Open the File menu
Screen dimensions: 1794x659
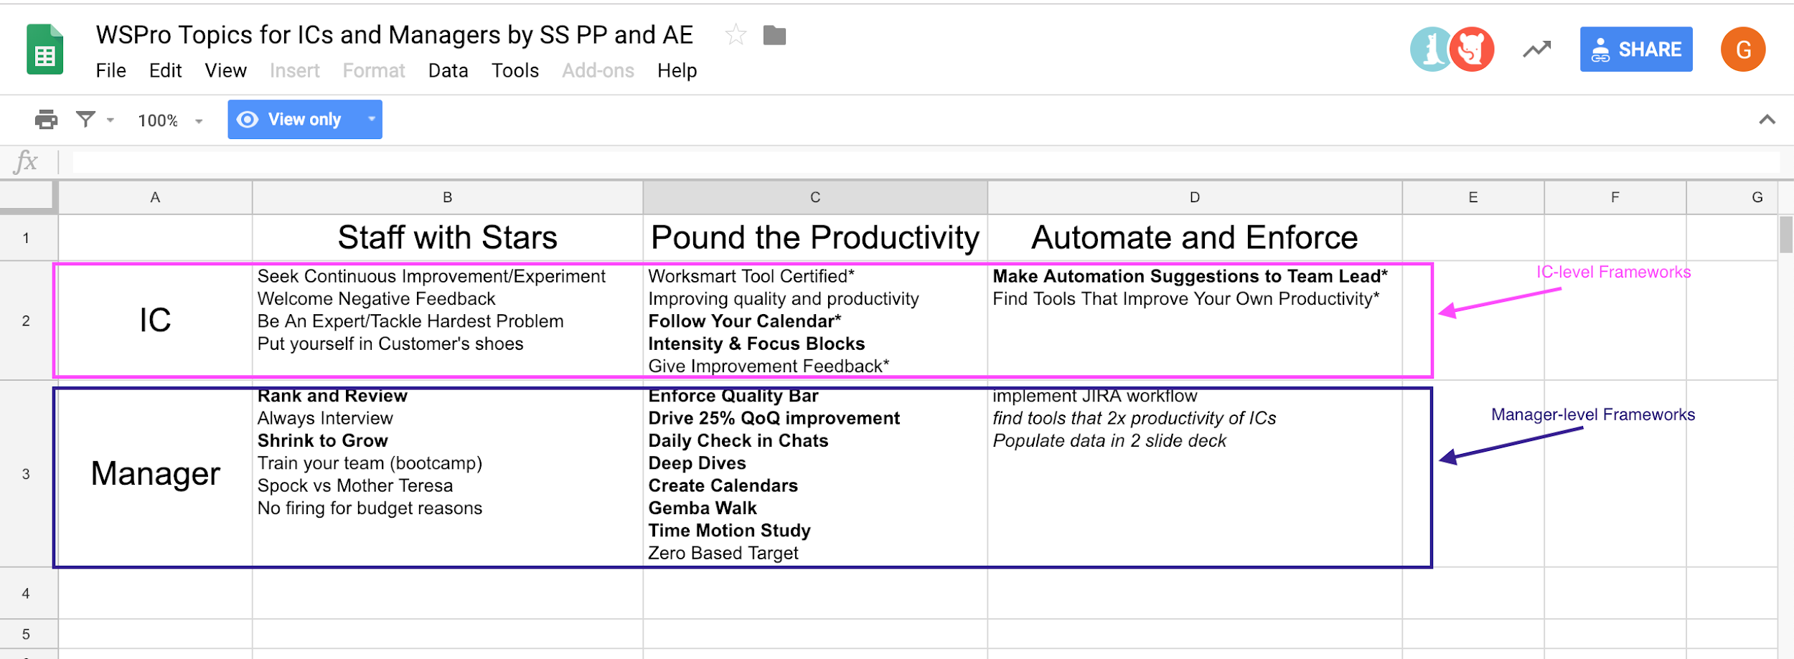(111, 70)
